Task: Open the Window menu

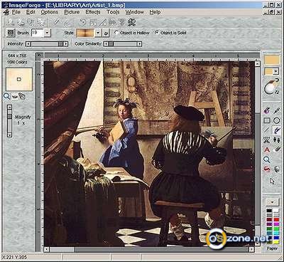Action: point(134,12)
